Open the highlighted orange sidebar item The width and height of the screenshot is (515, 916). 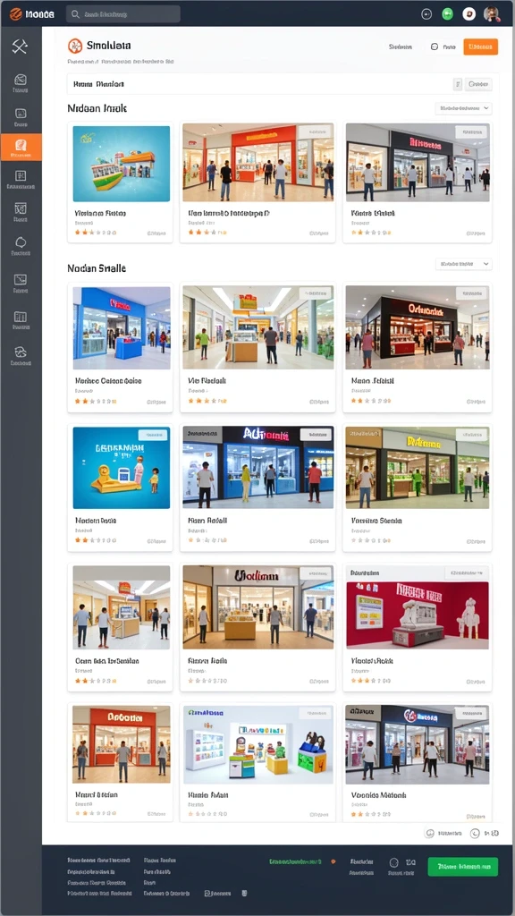(x=21, y=148)
